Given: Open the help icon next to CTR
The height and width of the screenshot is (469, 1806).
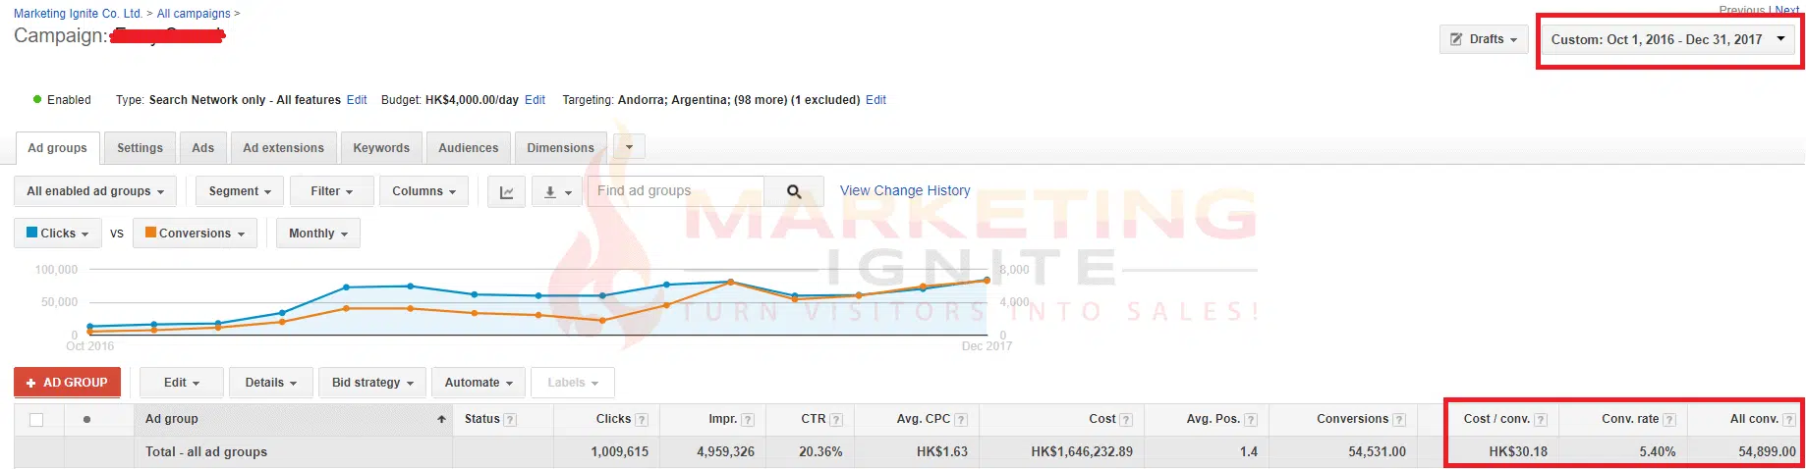Looking at the screenshot, I should pyautogui.click(x=836, y=420).
